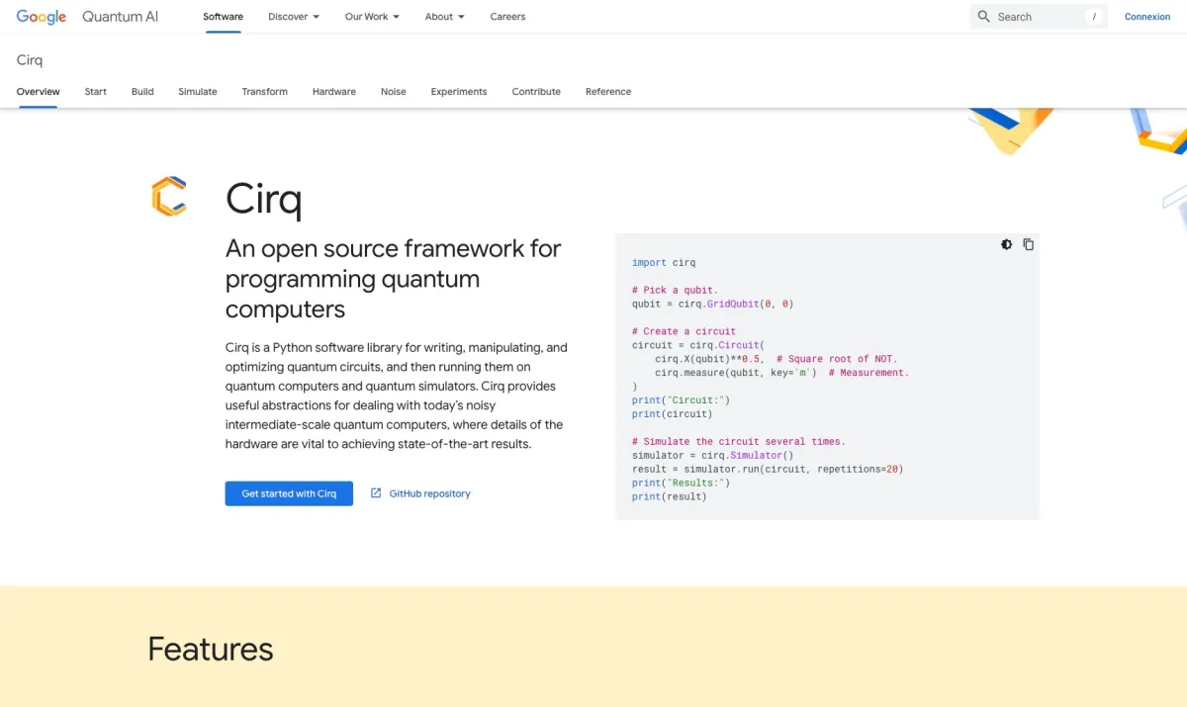Go to the Quantum AI home link
1187x707 pixels.
[x=120, y=17]
